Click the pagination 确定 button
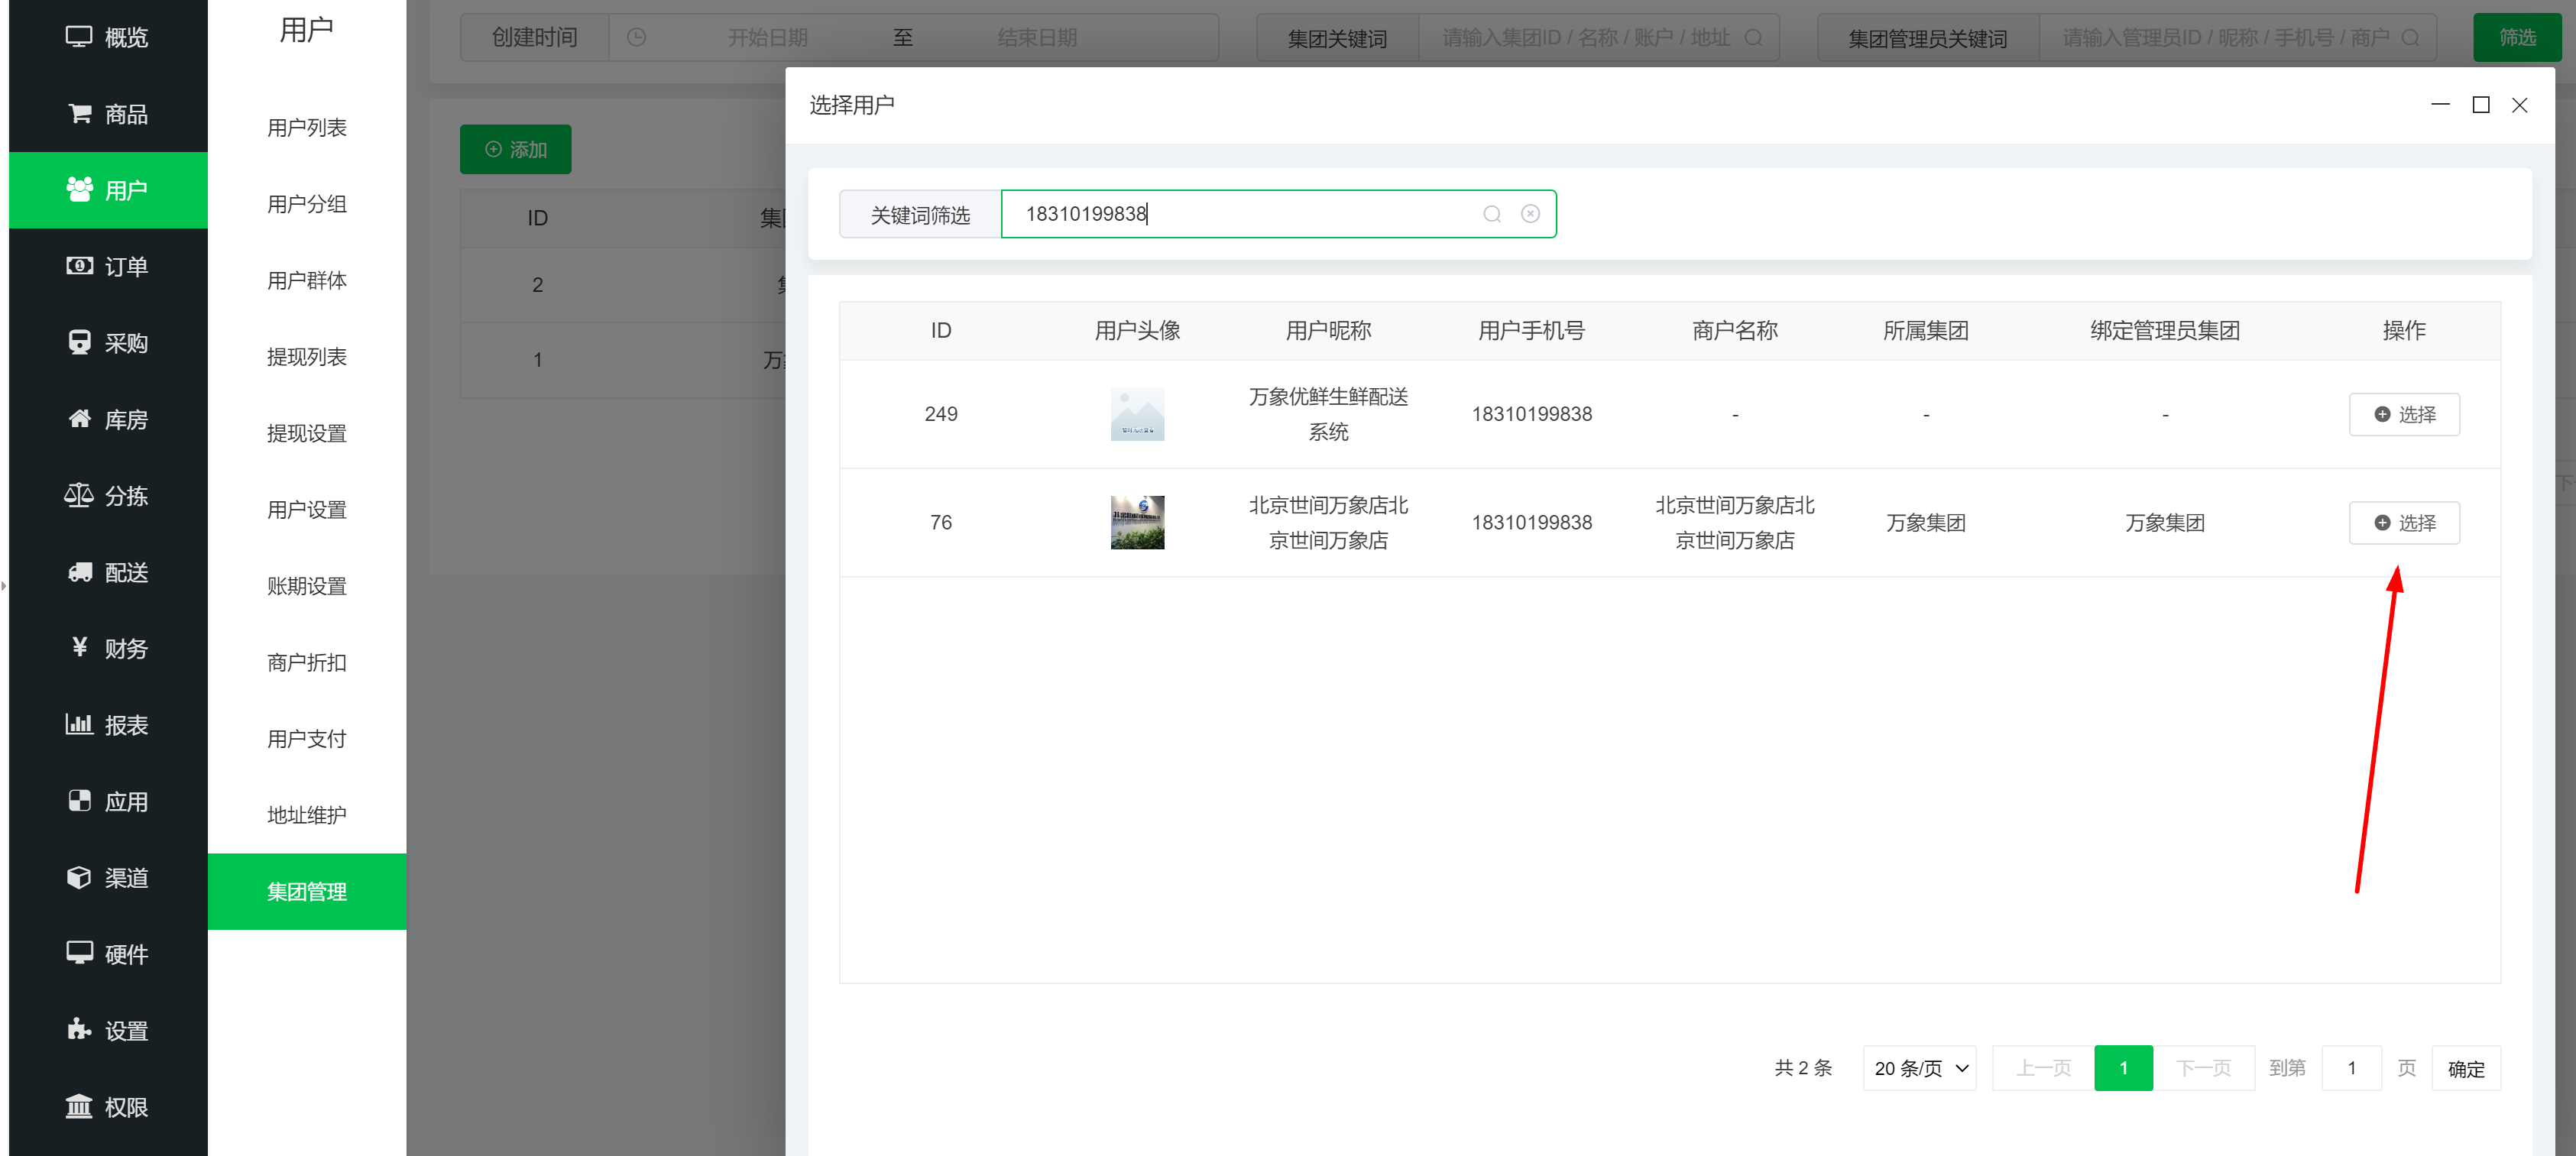2576x1156 pixels. pos(2465,1069)
